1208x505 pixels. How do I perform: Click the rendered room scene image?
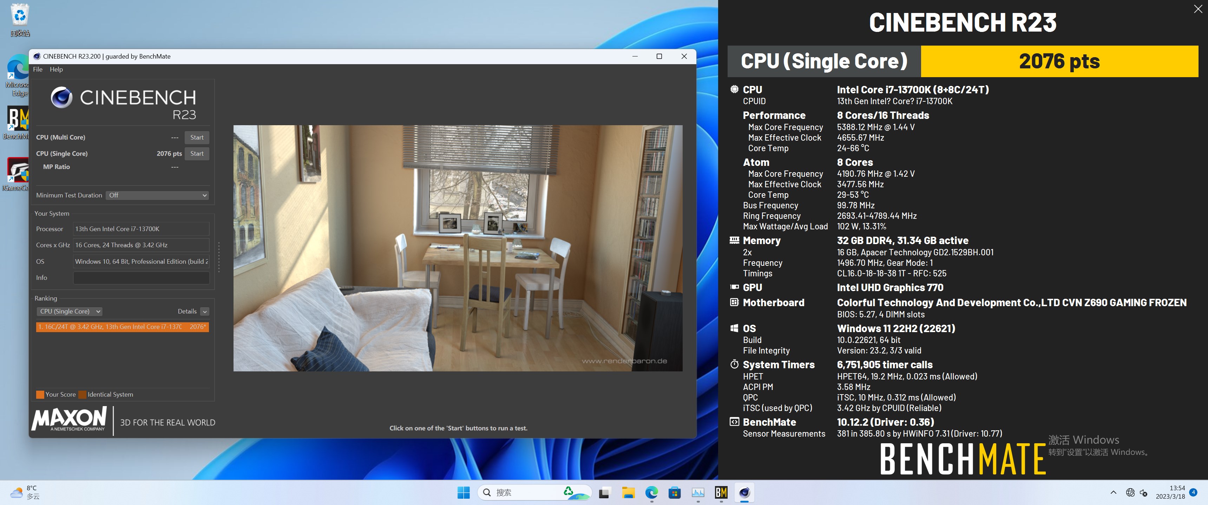click(x=458, y=248)
